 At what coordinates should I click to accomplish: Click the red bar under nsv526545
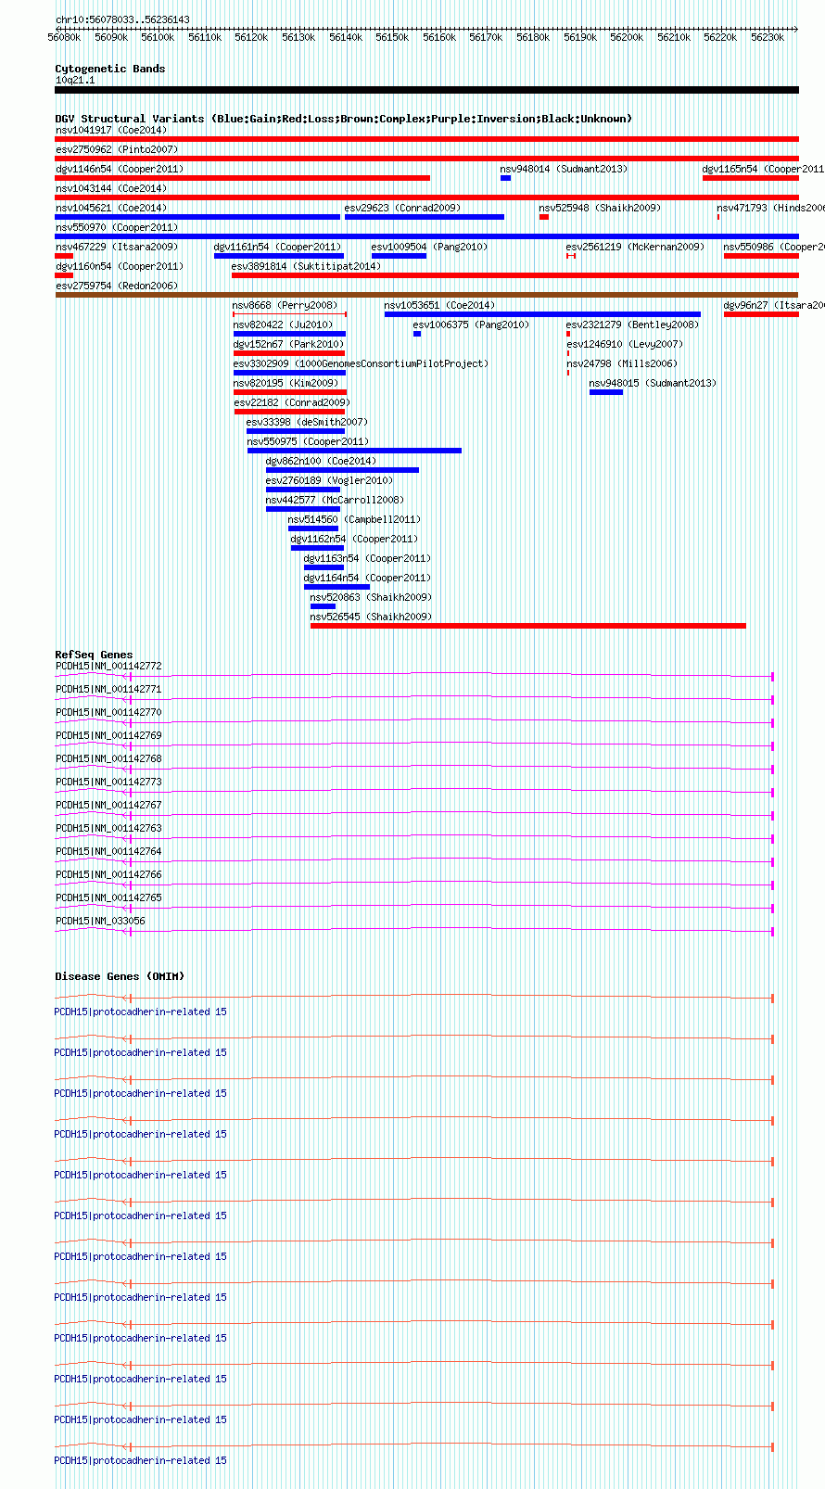(528, 626)
